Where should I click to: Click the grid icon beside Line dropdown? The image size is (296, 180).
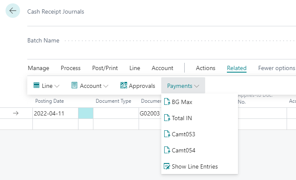tap(36, 85)
